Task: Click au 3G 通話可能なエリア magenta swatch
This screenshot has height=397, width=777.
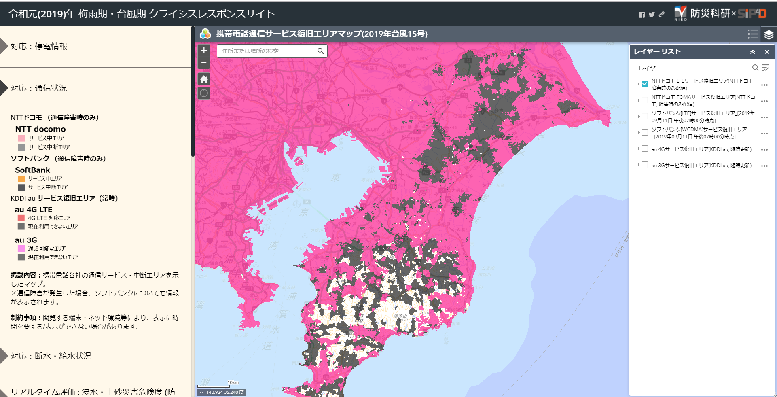Action: click(21, 248)
